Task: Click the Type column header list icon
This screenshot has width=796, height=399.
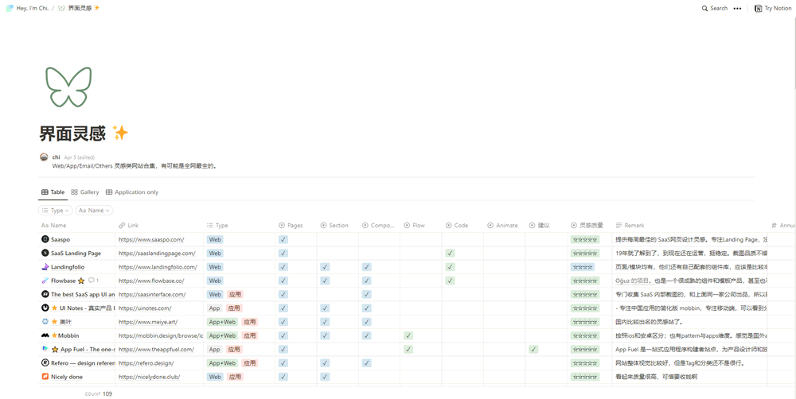Action: click(210, 226)
